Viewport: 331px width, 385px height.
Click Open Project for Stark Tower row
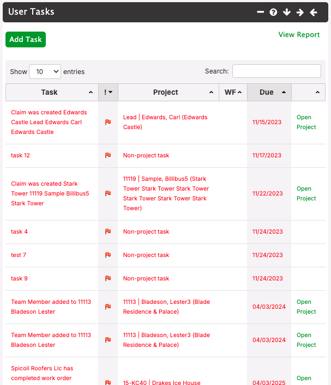306,193
